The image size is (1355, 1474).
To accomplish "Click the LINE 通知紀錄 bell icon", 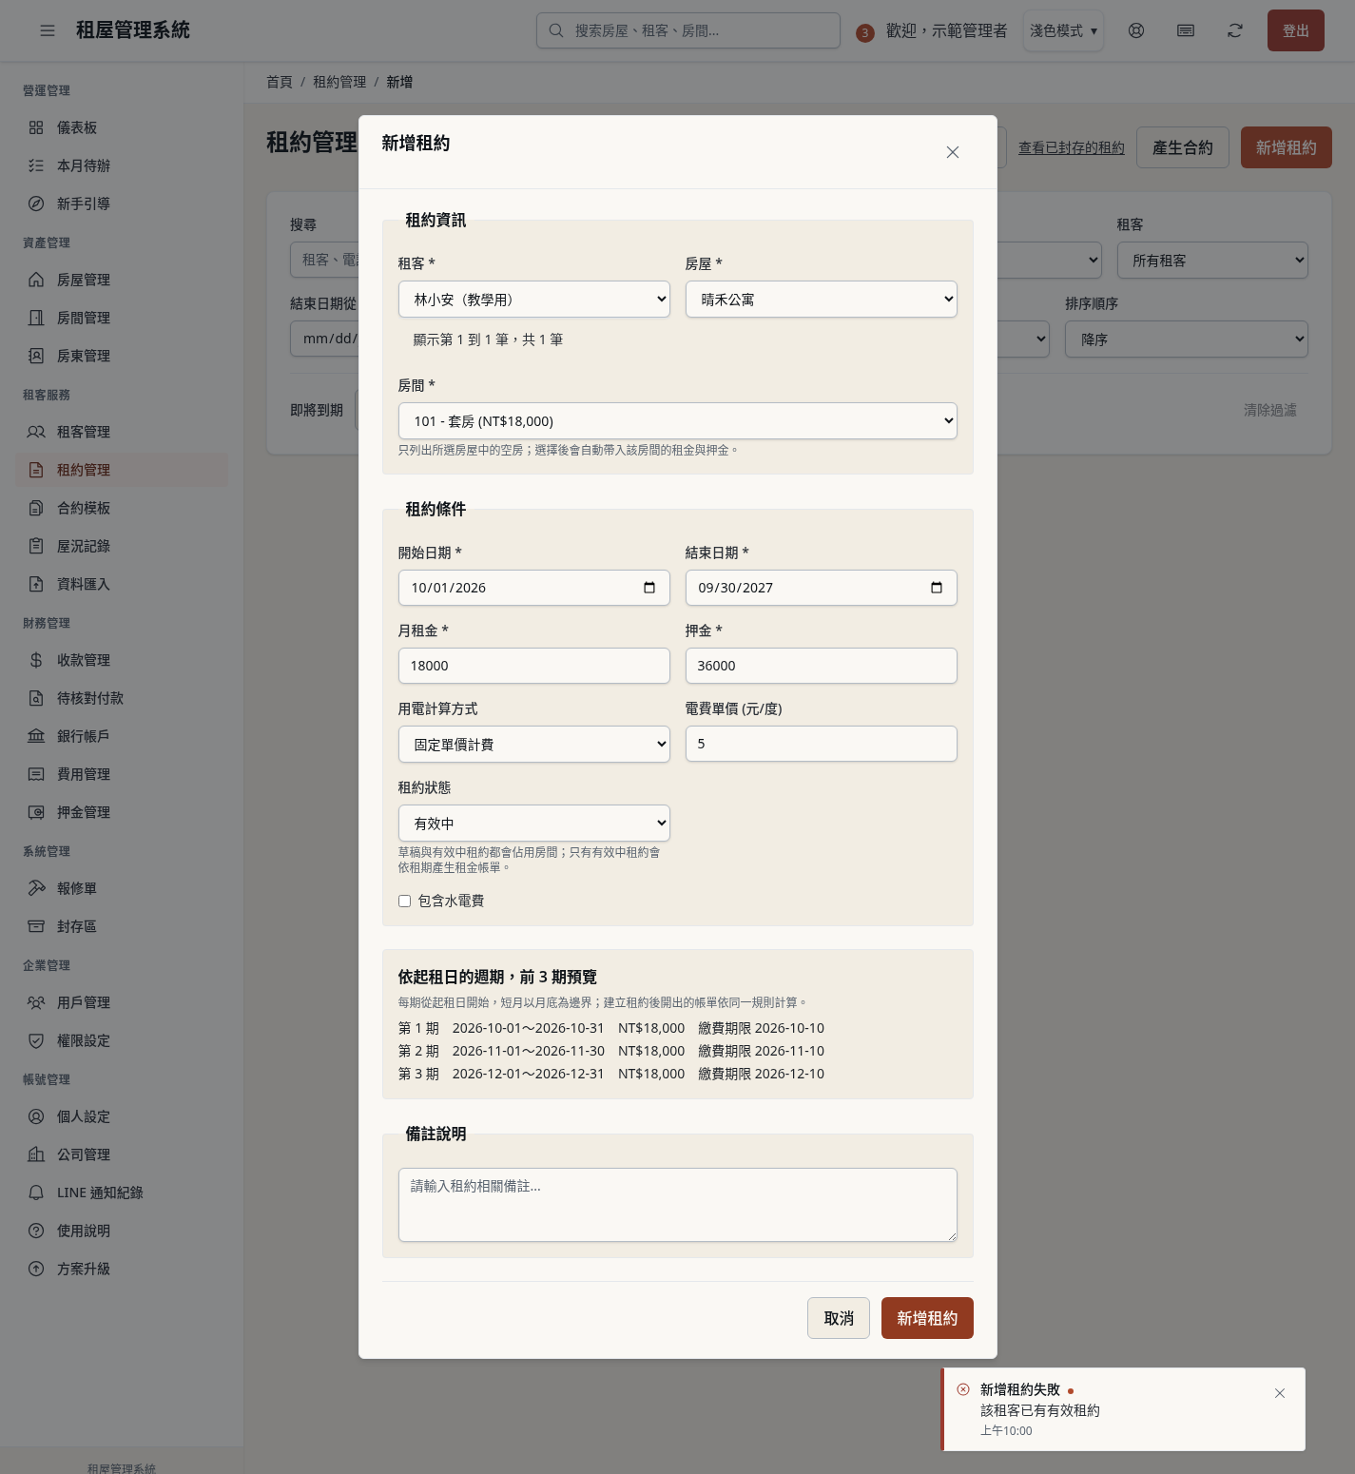I will pyautogui.click(x=36, y=1193).
